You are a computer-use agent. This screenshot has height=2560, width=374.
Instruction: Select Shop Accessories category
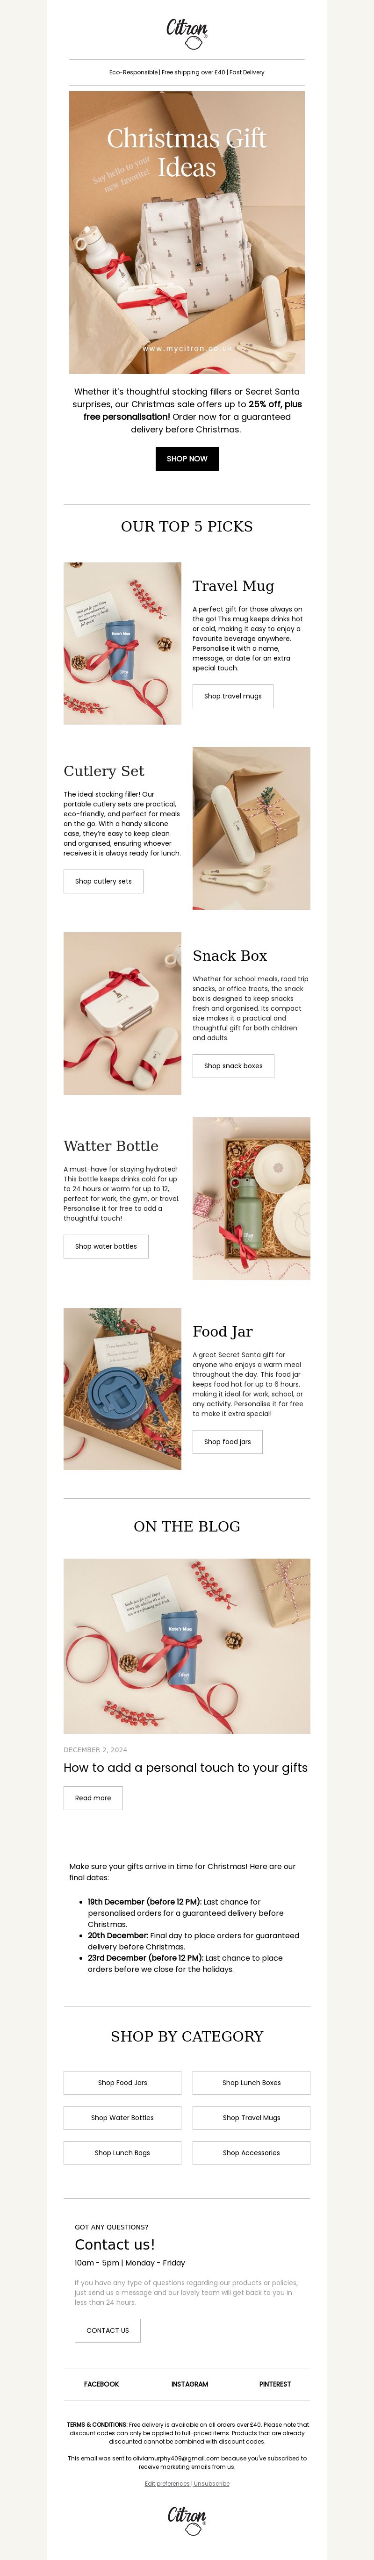click(252, 2152)
